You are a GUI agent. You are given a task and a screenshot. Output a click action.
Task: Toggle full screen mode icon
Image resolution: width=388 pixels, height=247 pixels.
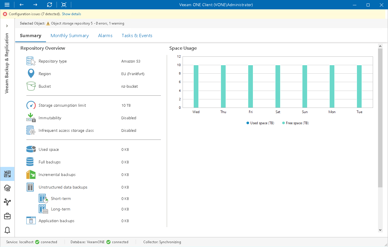[63, 5]
